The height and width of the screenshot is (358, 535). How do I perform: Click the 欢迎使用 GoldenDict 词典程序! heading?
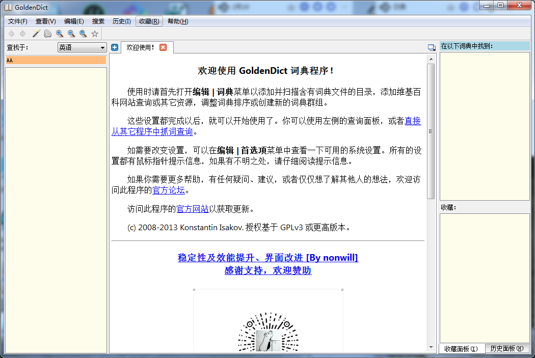(266, 71)
